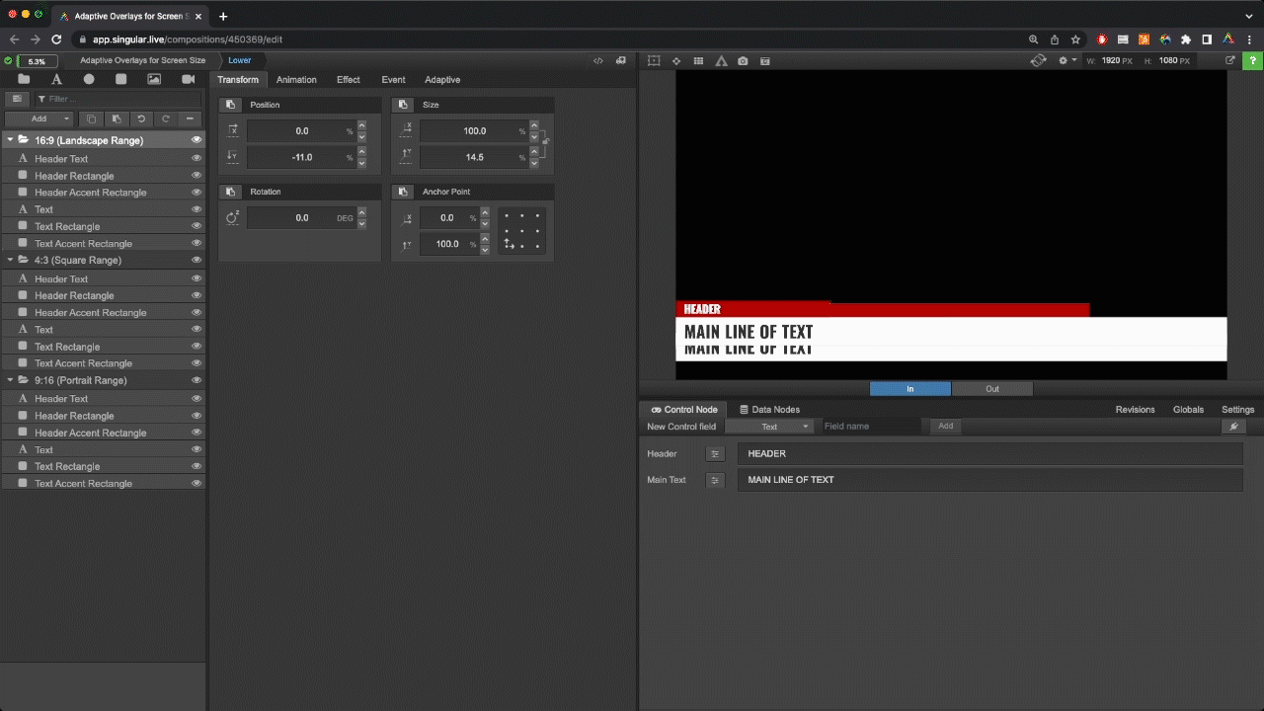
Task: Open the Data Nodes tab
Action: (x=769, y=410)
